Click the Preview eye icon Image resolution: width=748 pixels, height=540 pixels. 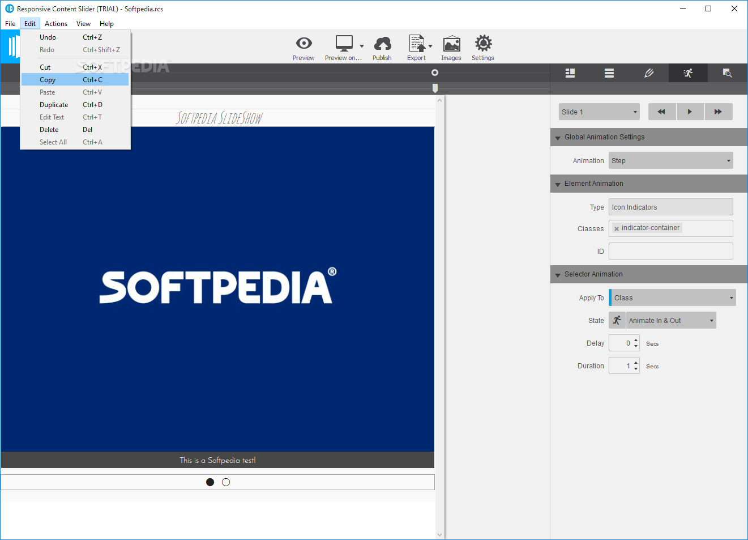click(304, 44)
